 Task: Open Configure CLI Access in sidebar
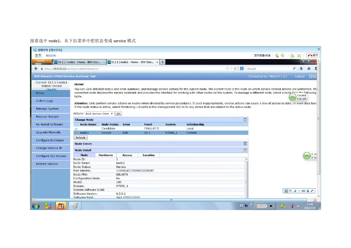pos(51,156)
